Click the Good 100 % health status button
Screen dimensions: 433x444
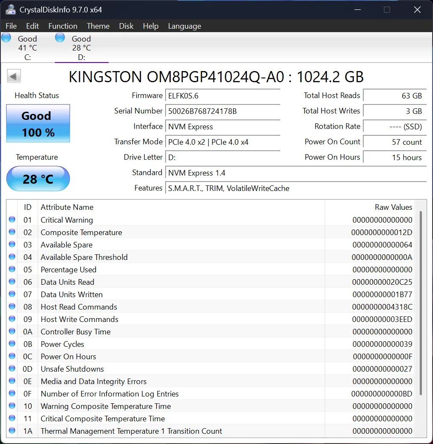coord(38,123)
